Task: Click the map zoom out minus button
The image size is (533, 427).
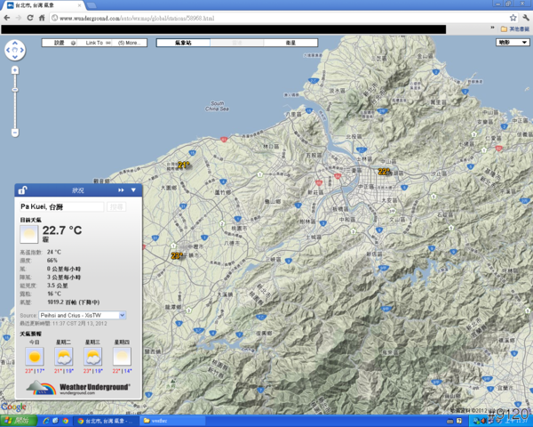Action: point(15,133)
